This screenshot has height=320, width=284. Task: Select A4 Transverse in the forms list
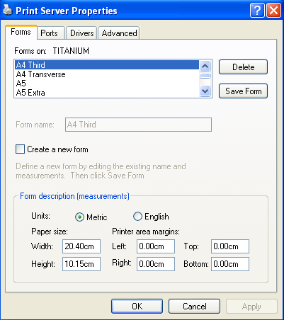click(x=107, y=74)
